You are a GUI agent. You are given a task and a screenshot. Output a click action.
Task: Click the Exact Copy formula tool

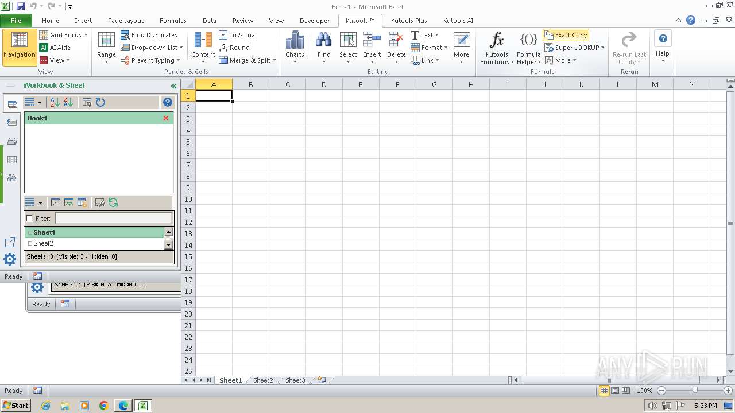pyautogui.click(x=566, y=35)
